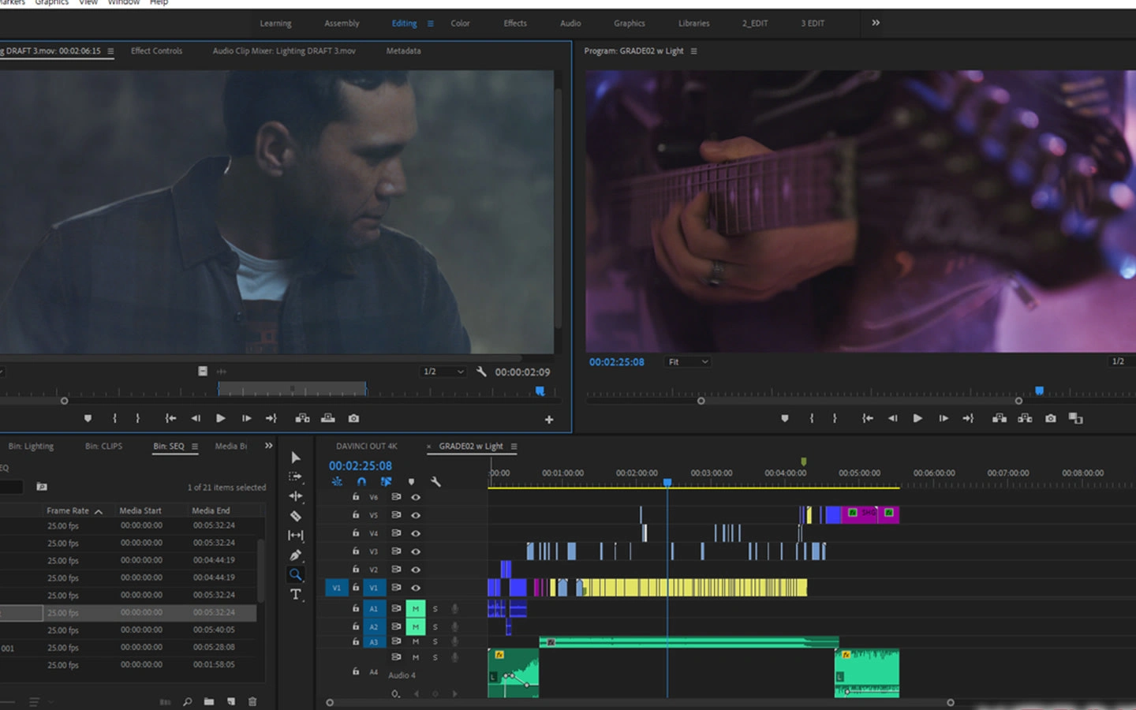Open the Fit zoom level dropdown
1136x710 pixels.
[688, 362]
